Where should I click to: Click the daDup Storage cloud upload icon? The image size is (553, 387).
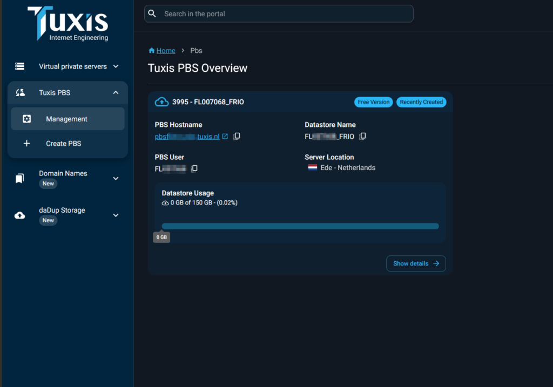pyautogui.click(x=20, y=215)
